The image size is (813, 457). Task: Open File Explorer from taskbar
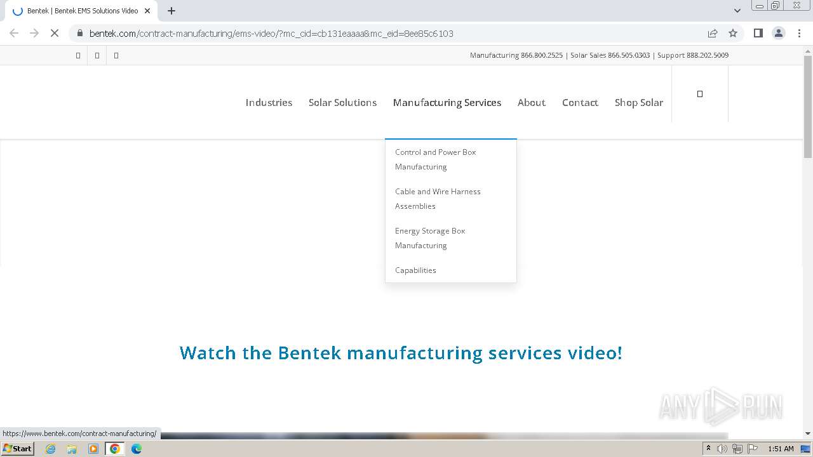coord(72,449)
